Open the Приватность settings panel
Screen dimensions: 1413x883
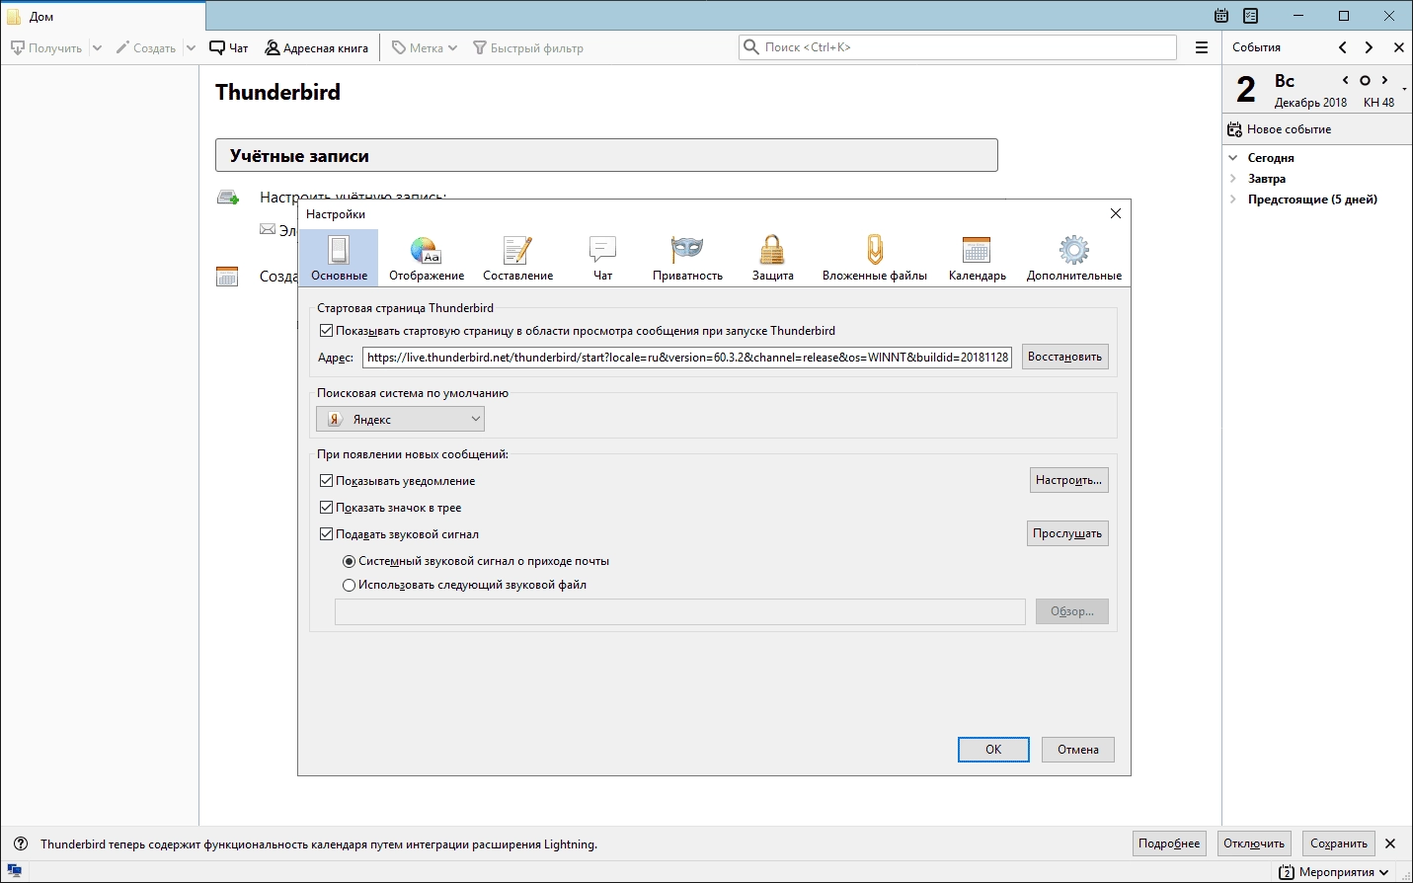pos(687,258)
